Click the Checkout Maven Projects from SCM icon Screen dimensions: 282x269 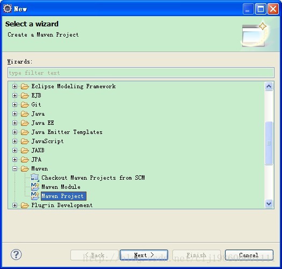coord(35,178)
